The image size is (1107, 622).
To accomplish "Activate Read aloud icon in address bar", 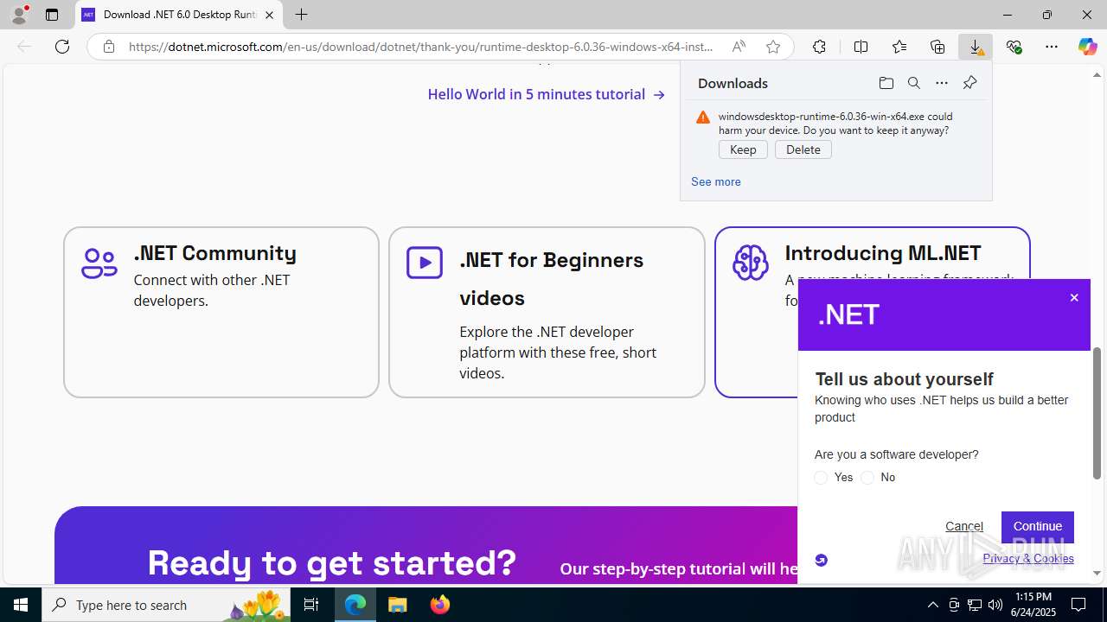I will (x=739, y=47).
